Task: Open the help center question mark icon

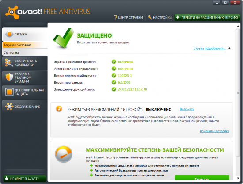Action: (x=115, y=17)
